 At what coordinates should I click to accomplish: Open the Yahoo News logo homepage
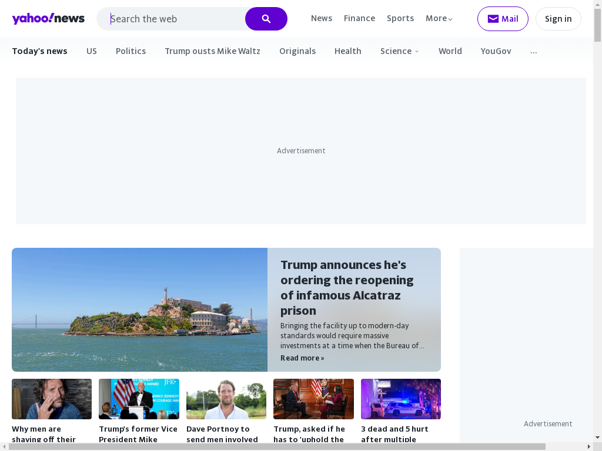point(48,18)
